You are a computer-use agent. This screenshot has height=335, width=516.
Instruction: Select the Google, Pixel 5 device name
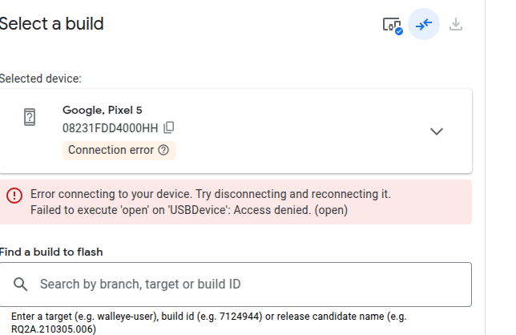(x=103, y=110)
